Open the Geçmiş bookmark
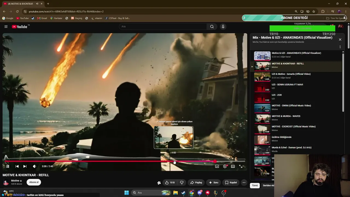This screenshot has height=197, width=350. click(x=77, y=18)
